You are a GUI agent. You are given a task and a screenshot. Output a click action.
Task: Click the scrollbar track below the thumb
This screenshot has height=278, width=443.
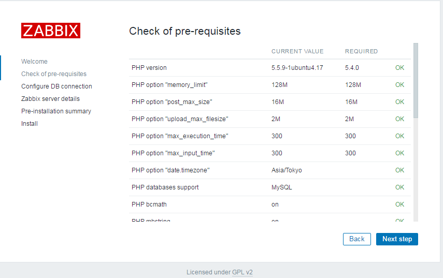tap(416, 169)
